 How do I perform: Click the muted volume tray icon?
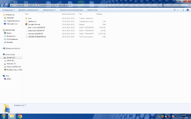[166, 116]
